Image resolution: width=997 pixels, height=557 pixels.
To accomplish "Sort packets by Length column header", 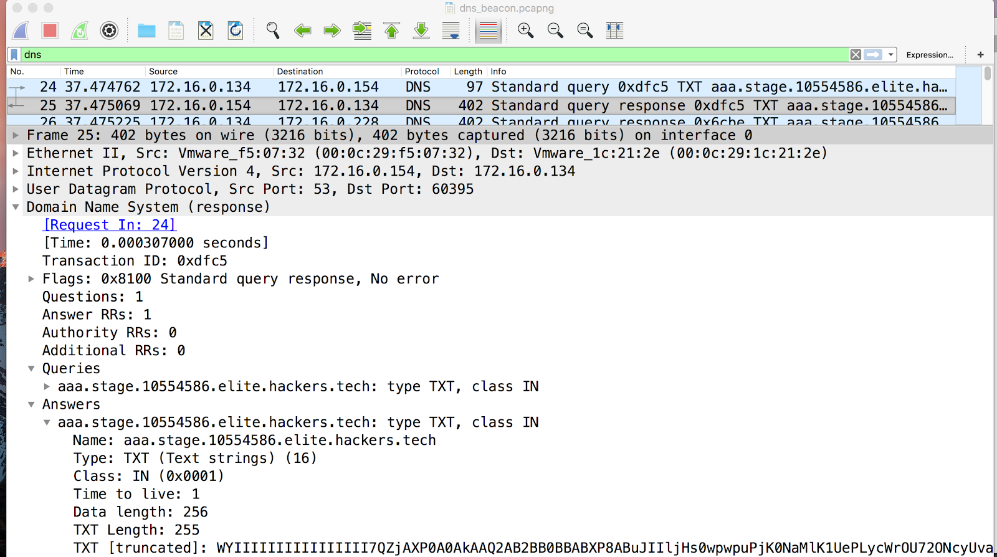I will pos(469,72).
